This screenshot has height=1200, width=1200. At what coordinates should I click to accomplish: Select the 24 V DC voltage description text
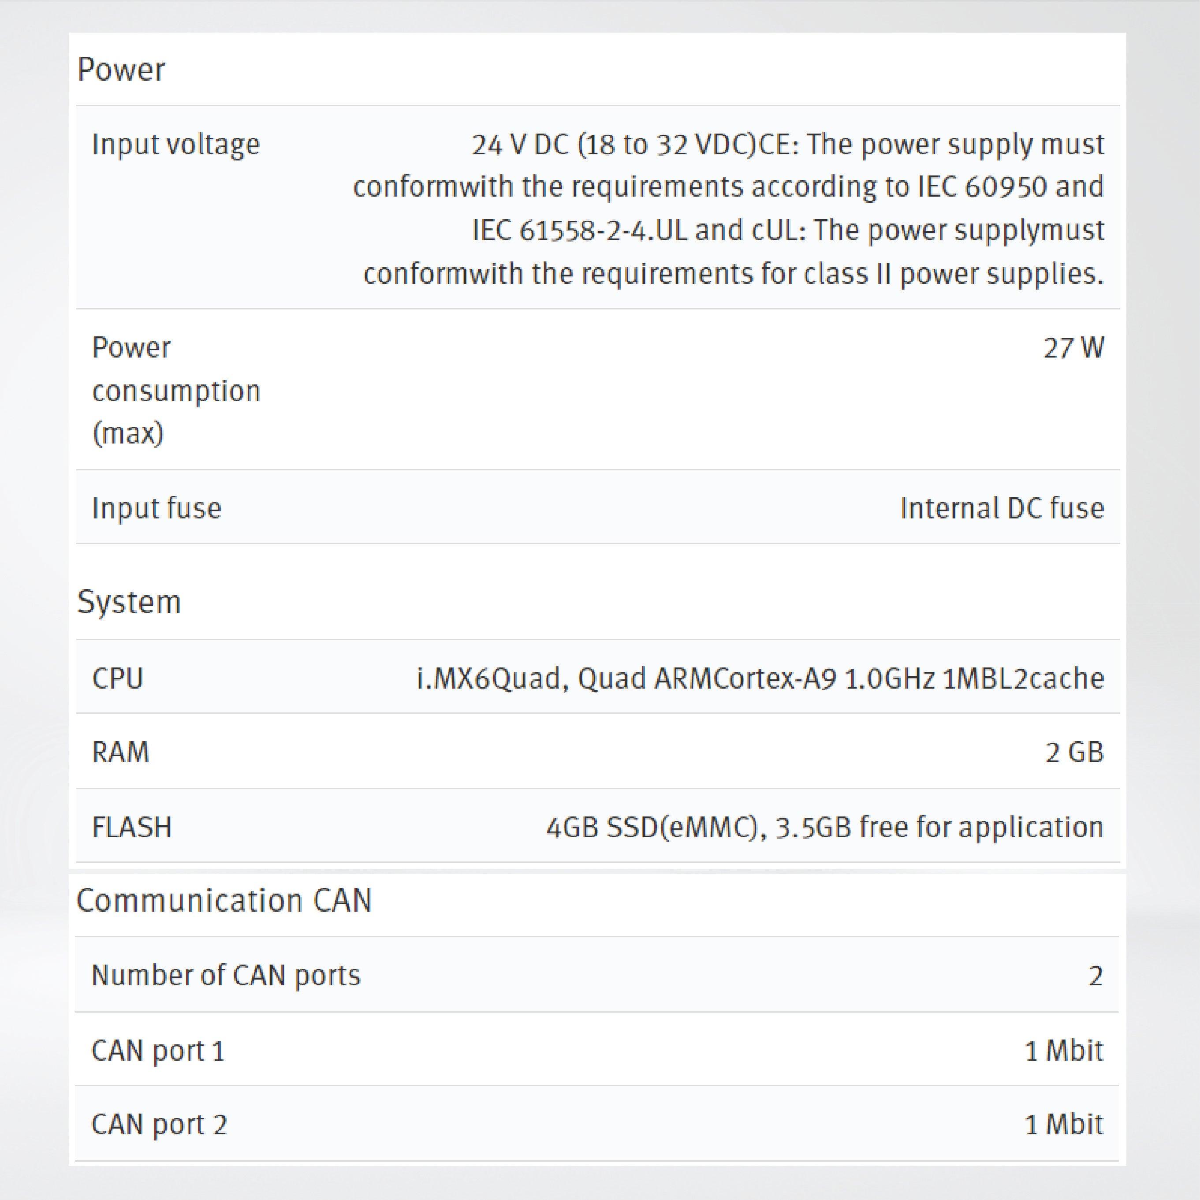tap(728, 209)
